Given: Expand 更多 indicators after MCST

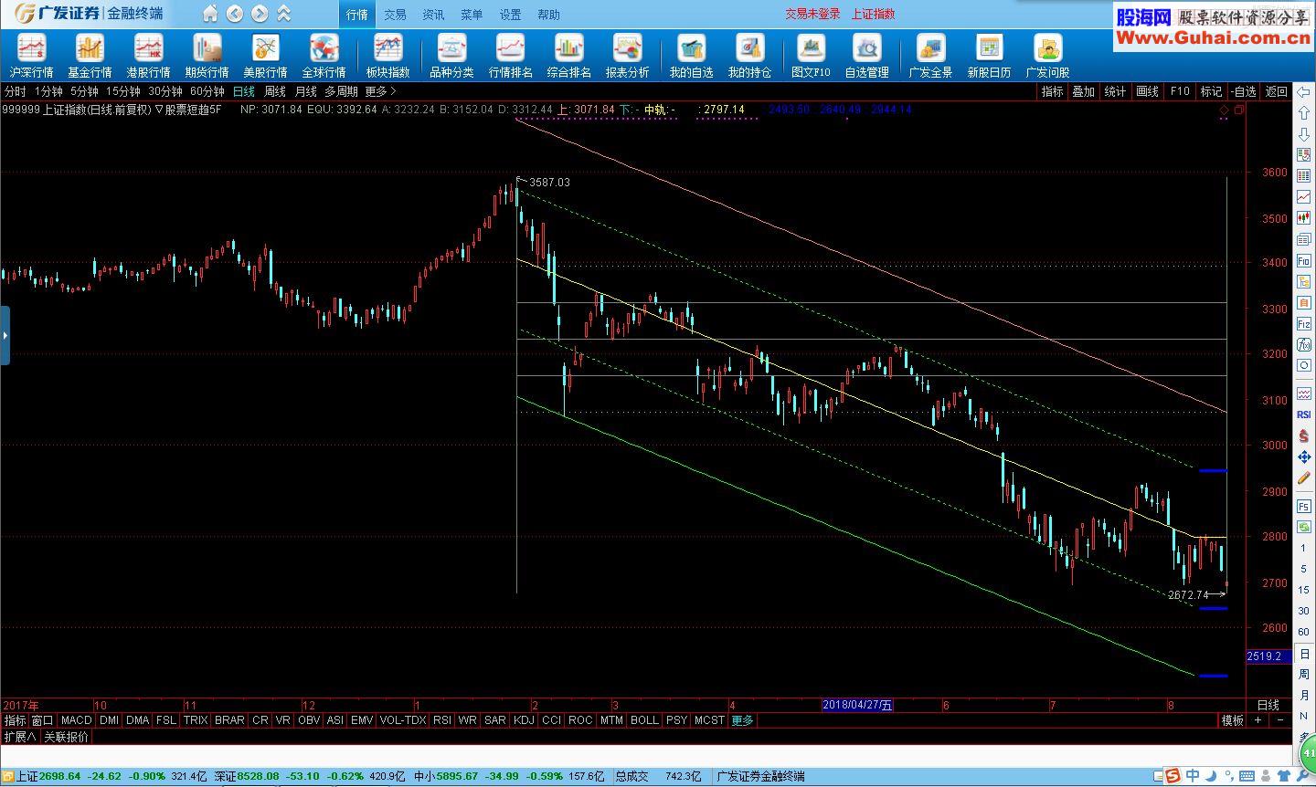Looking at the screenshot, I should click(x=743, y=720).
